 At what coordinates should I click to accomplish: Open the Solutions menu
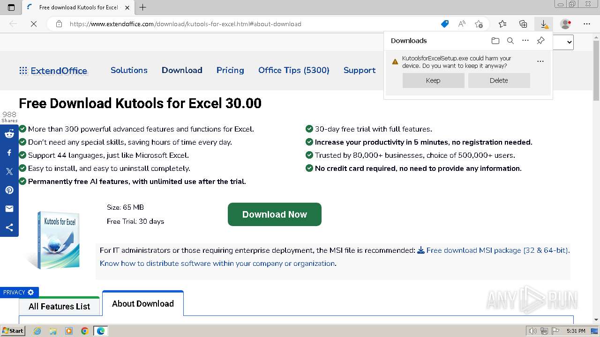tap(129, 70)
